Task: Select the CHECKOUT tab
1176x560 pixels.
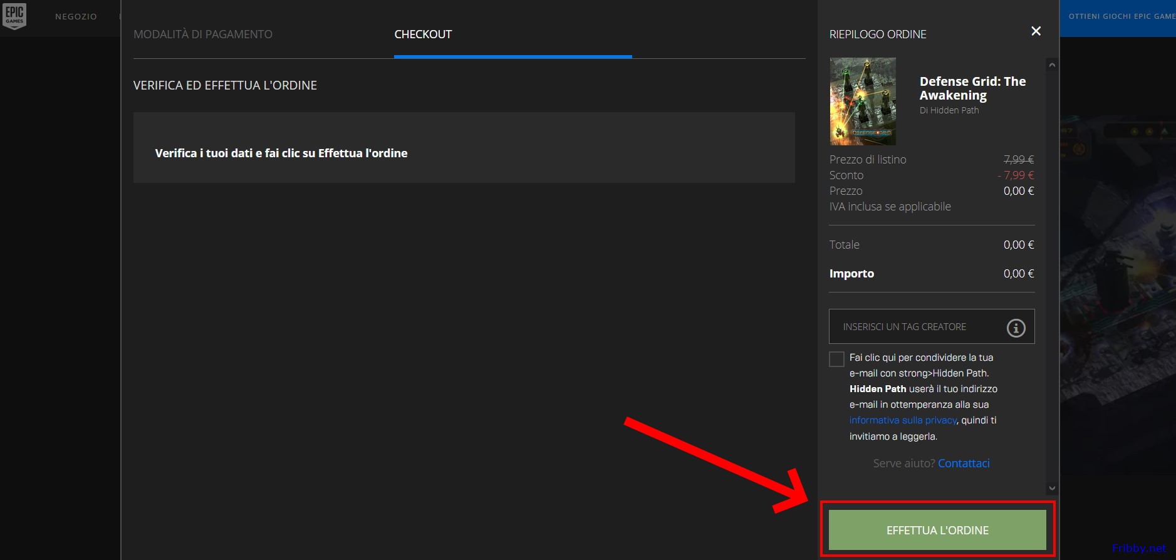Action: (423, 34)
